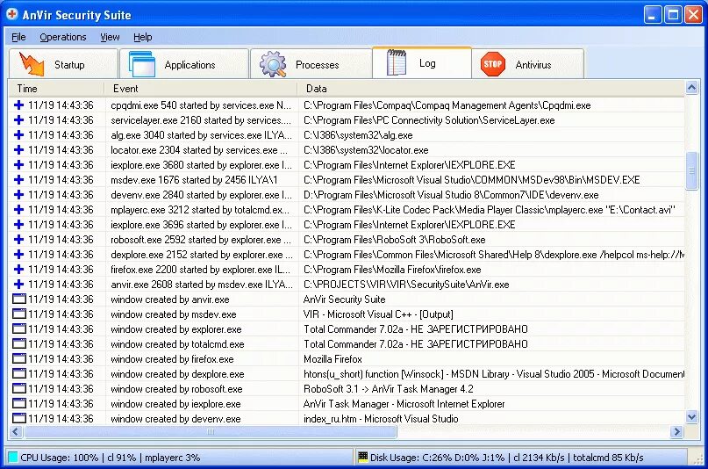Viewport: 708px width, 469px height.
Task: Click the Processes gear magnifier icon
Action: click(273, 64)
